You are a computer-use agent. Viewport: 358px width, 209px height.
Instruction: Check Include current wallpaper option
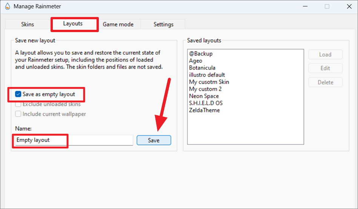[x=51, y=114]
